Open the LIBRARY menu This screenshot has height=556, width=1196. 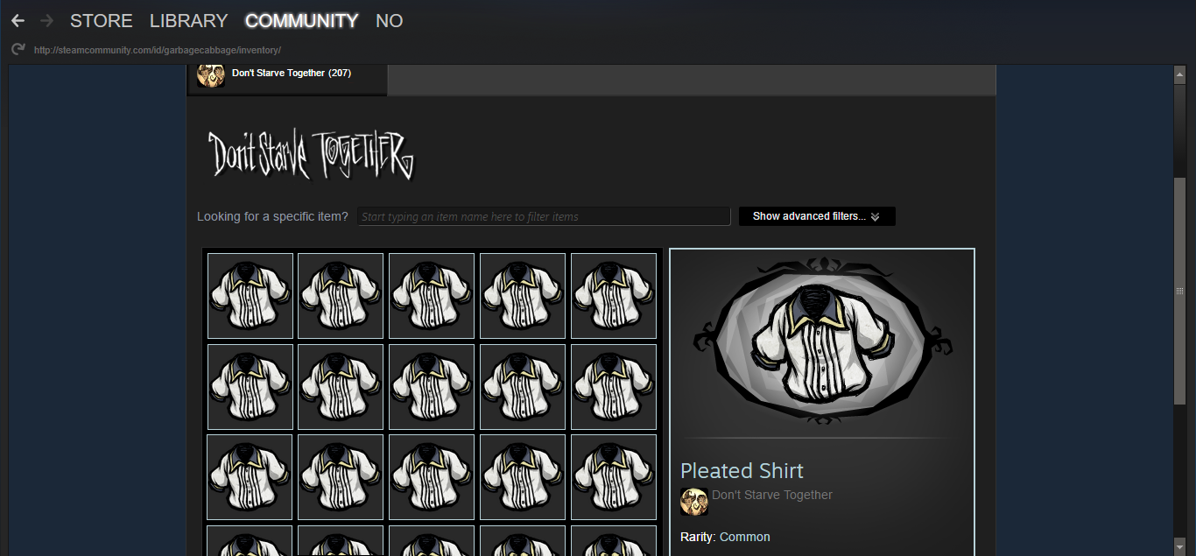pyautogui.click(x=188, y=21)
